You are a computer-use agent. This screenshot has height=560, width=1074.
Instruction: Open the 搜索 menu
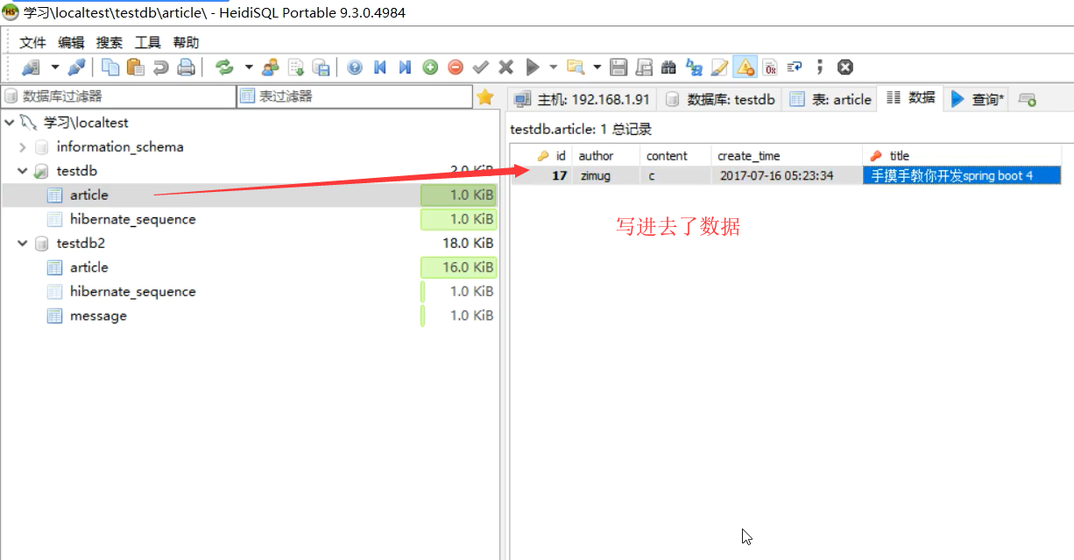[110, 42]
